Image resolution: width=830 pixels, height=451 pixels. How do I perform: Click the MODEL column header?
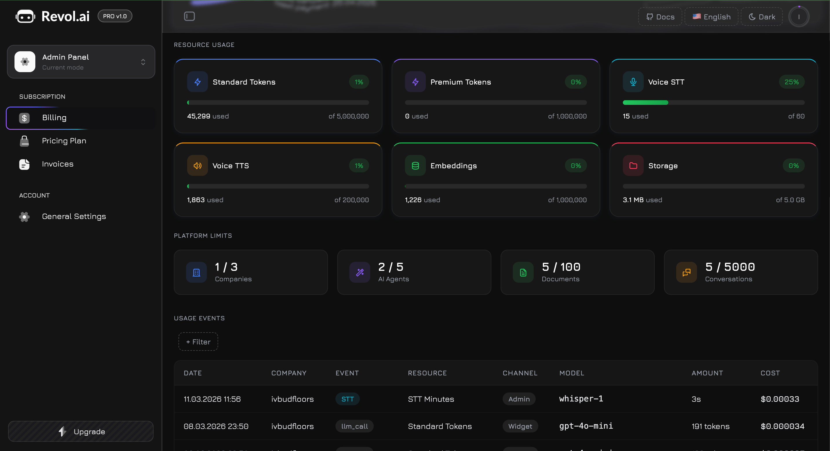[572, 373]
